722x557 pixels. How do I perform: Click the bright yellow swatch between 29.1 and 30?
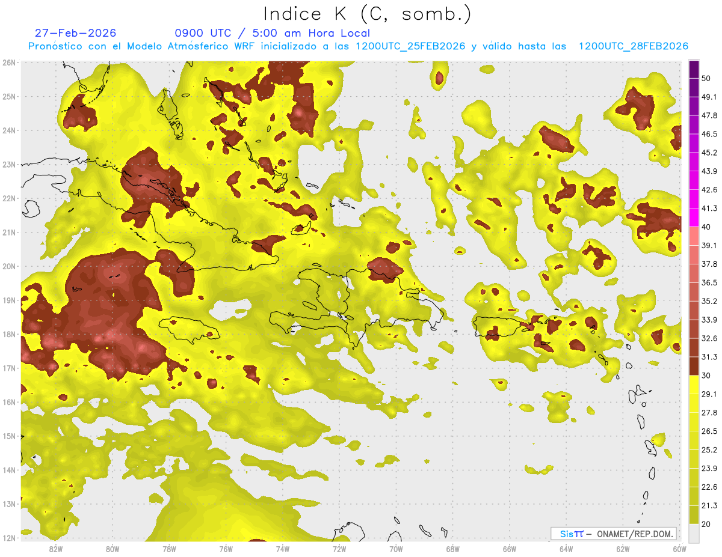pos(694,385)
